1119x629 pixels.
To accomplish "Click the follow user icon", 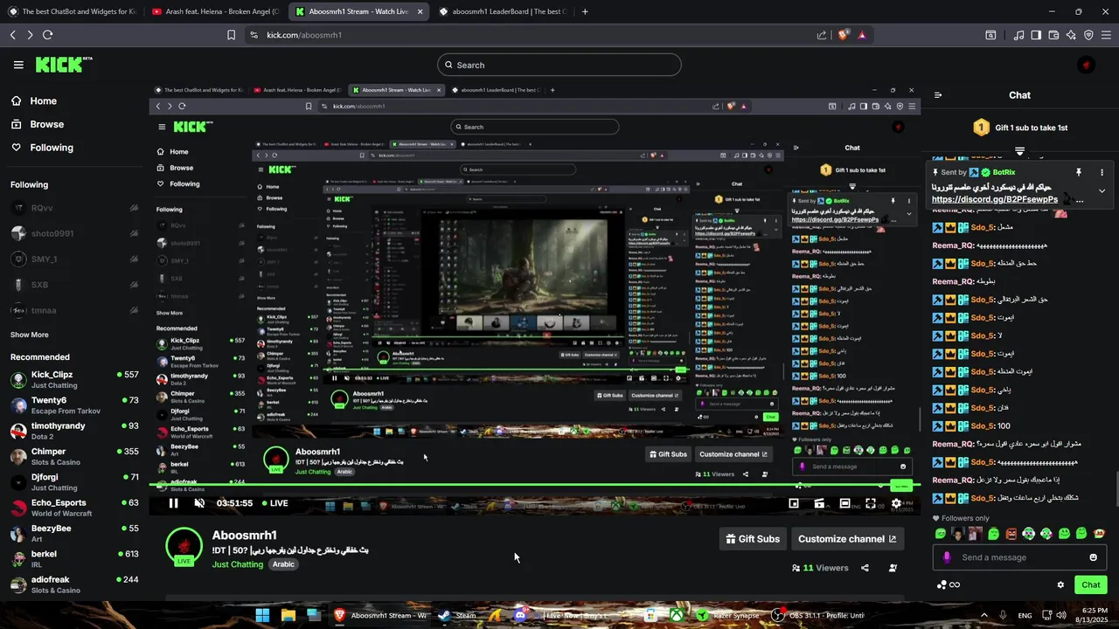I will tap(893, 568).
